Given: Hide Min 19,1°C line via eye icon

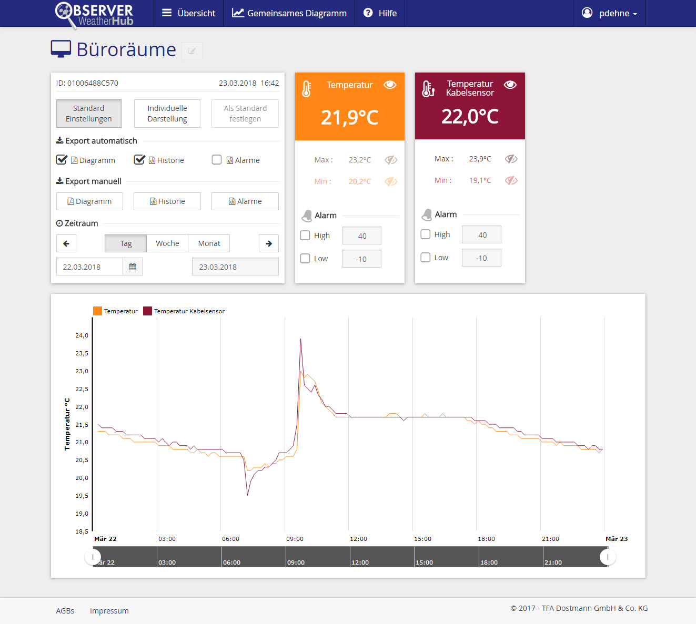Looking at the screenshot, I should [511, 180].
